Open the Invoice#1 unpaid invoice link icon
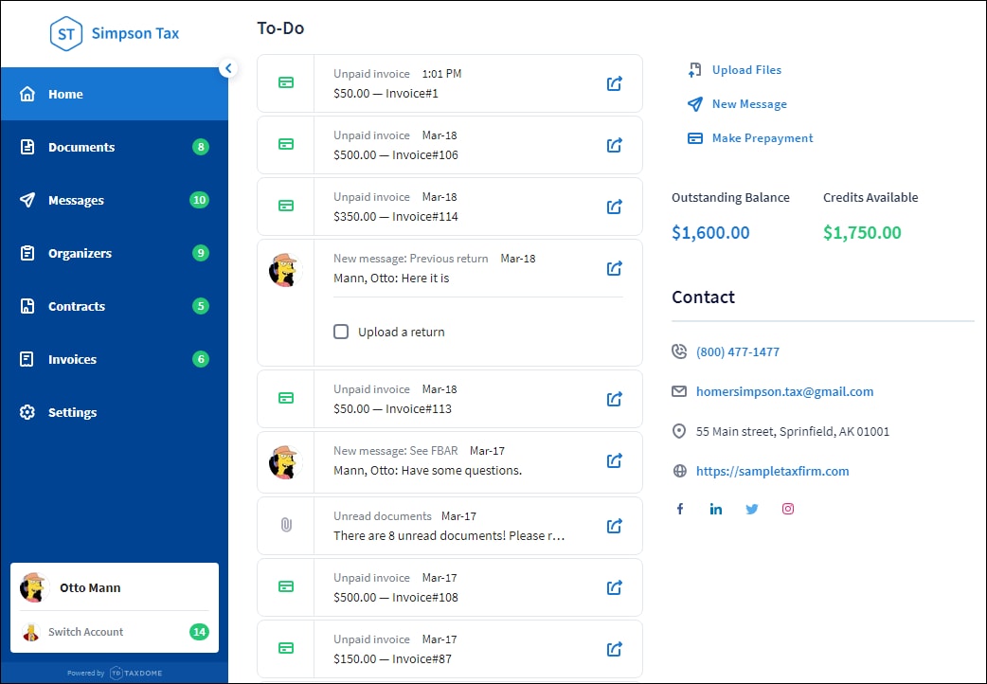987x684 pixels. 614,83
